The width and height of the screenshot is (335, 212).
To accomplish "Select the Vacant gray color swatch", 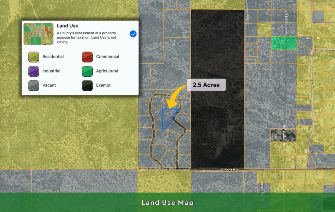I will pyautogui.click(x=34, y=86).
